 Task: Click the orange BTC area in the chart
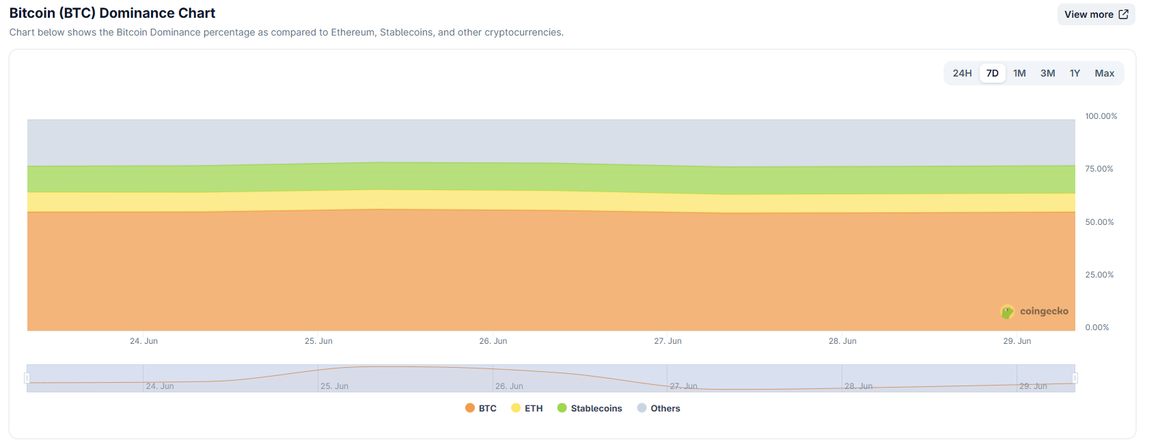pos(551,271)
